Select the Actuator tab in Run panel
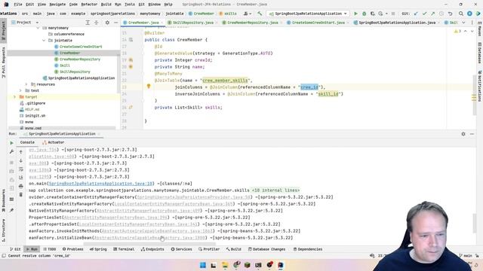Screen dimensions: 483x271 click(x=54, y=142)
